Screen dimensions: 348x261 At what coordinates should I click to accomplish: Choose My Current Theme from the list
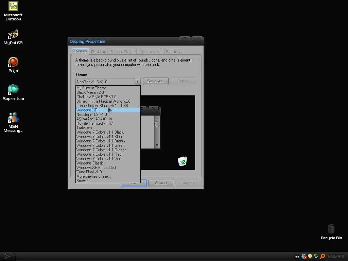pos(108,88)
